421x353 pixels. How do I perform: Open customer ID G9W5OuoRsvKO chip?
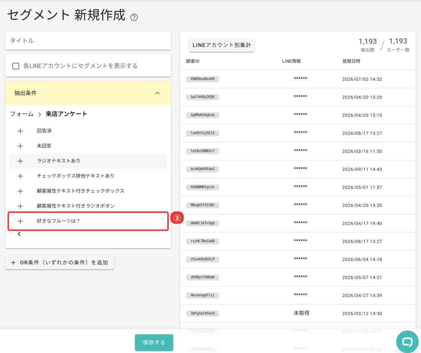(x=202, y=79)
